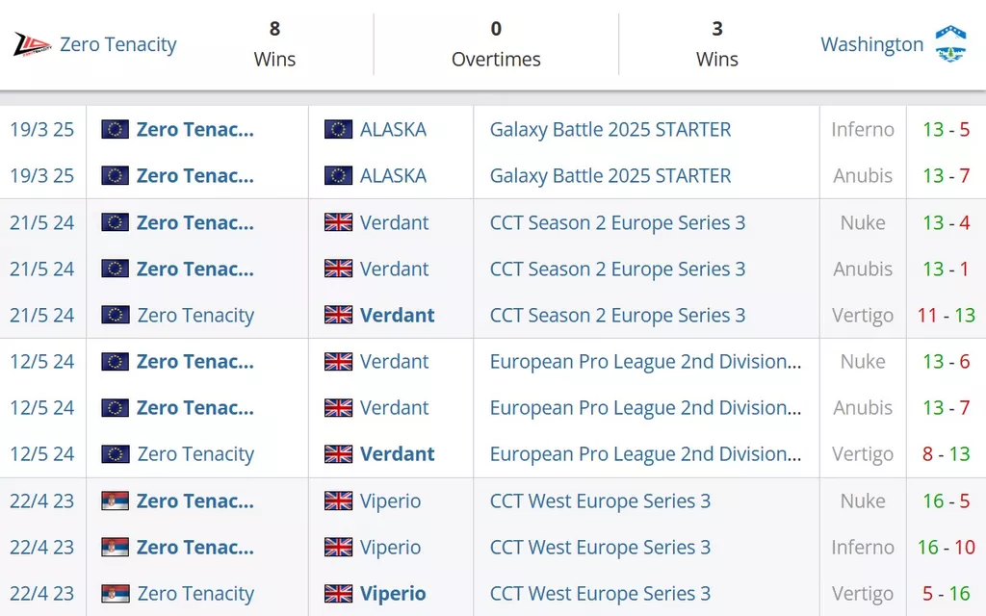The height and width of the screenshot is (616, 986).
Task: Click the 13 - 5 Inferno score
Action: 946,129
